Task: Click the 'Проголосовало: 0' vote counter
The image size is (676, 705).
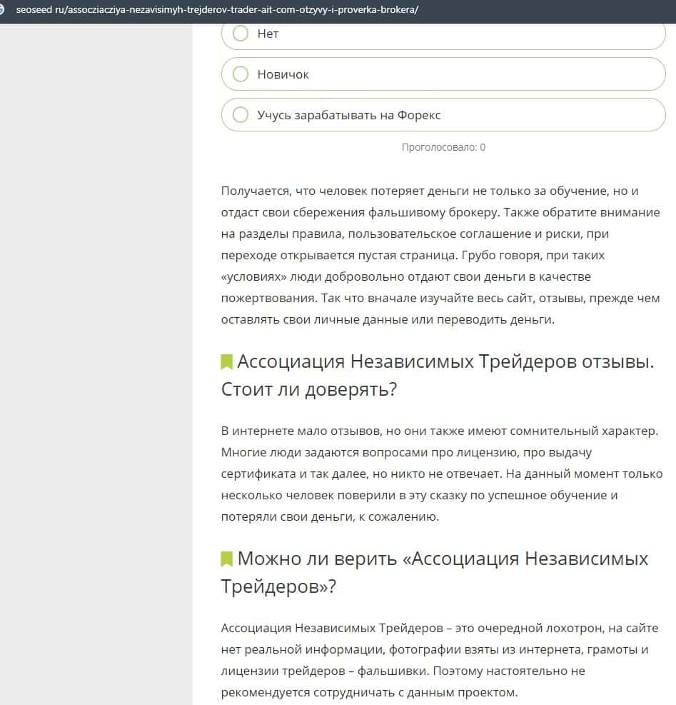Action: tap(443, 147)
